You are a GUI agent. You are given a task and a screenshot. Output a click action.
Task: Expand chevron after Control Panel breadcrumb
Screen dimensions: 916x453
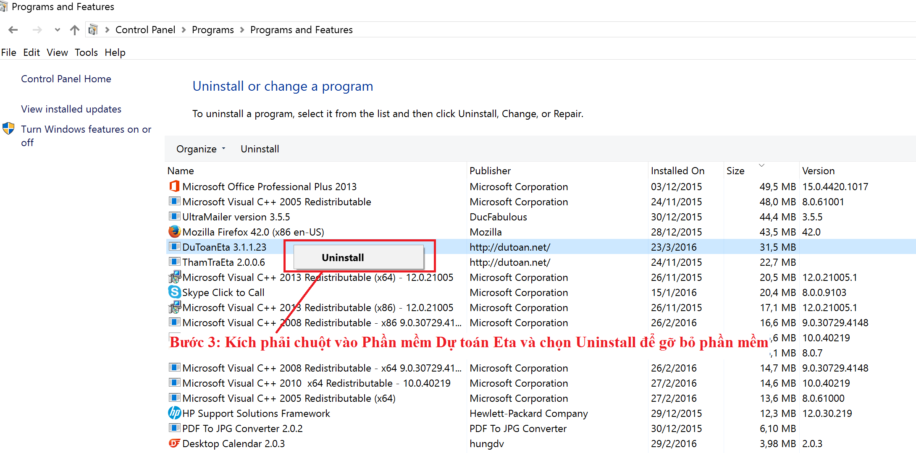pyautogui.click(x=184, y=30)
